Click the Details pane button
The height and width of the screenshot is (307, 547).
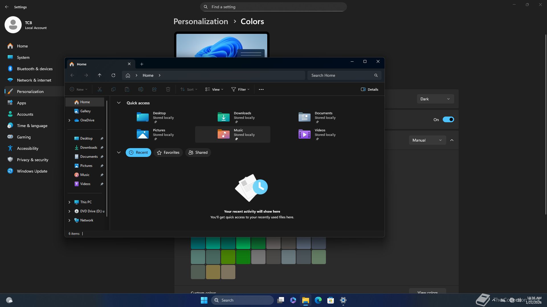coord(370,89)
